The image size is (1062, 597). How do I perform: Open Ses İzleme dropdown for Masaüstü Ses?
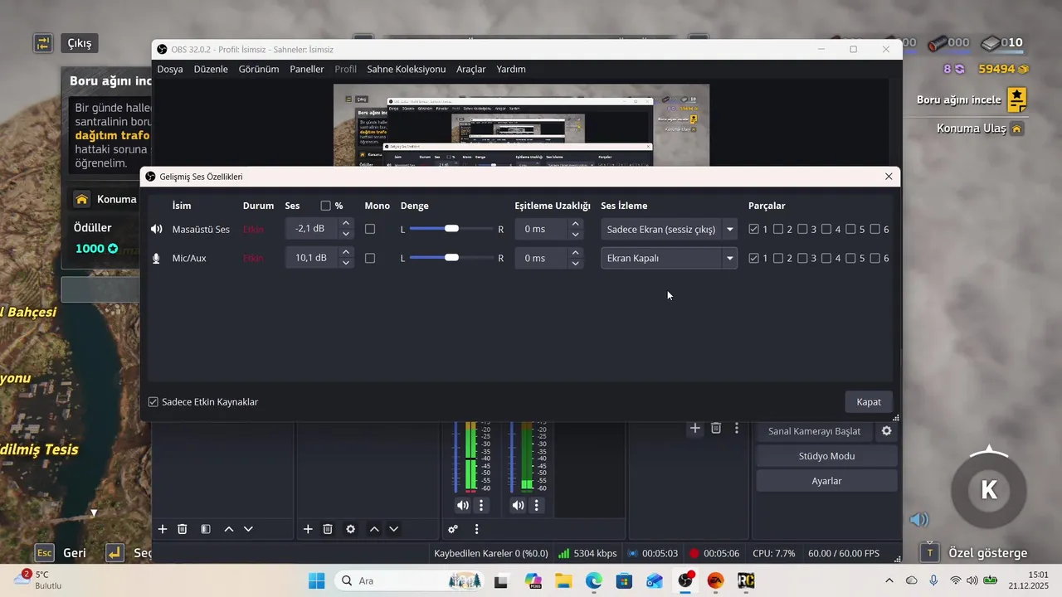669,229
